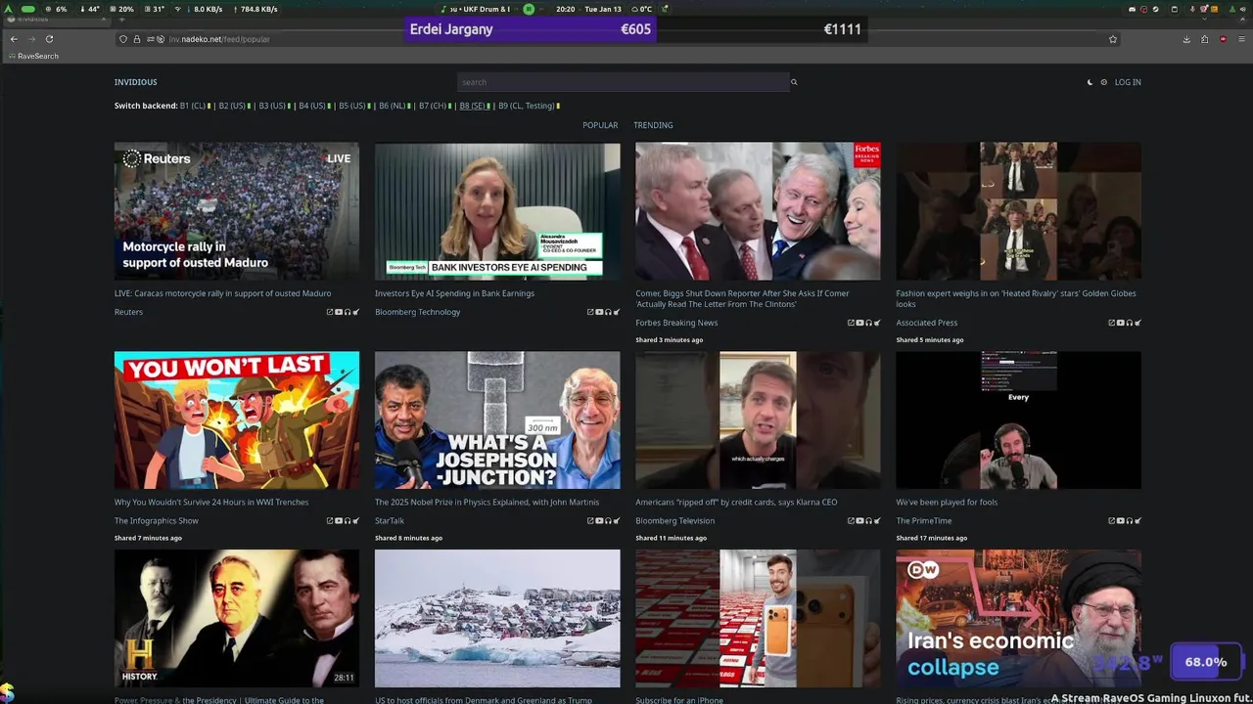Open DW Iran's economic collapse thumbnail
The image size is (1253, 704).
click(1018, 618)
